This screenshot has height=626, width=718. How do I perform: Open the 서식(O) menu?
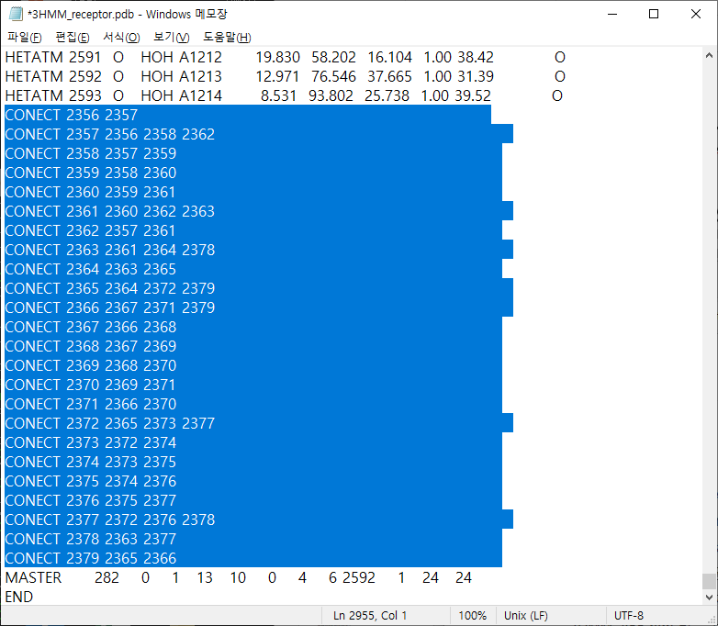pyautogui.click(x=121, y=37)
